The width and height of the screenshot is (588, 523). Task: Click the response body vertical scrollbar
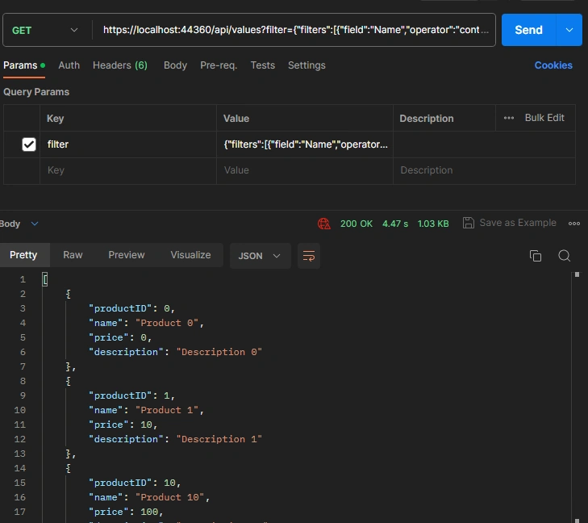click(x=577, y=397)
